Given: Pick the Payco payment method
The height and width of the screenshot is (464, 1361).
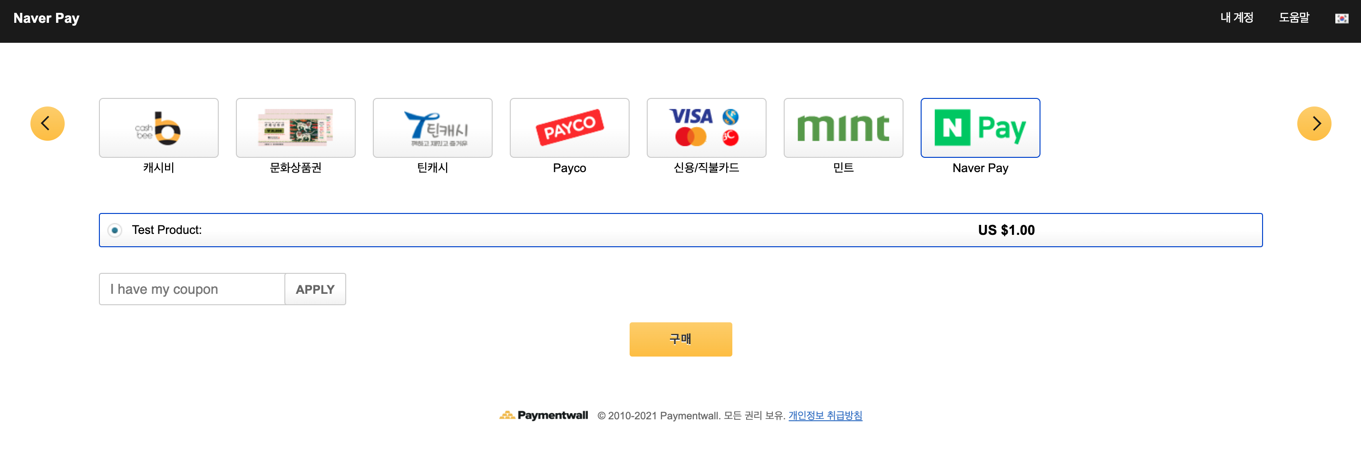Looking at the screenshot, I should (x=569, y=128).
